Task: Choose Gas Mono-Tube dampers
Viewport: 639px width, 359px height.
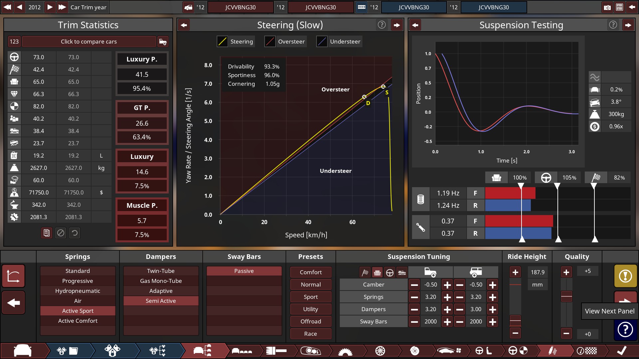Action: pos(161,281)
